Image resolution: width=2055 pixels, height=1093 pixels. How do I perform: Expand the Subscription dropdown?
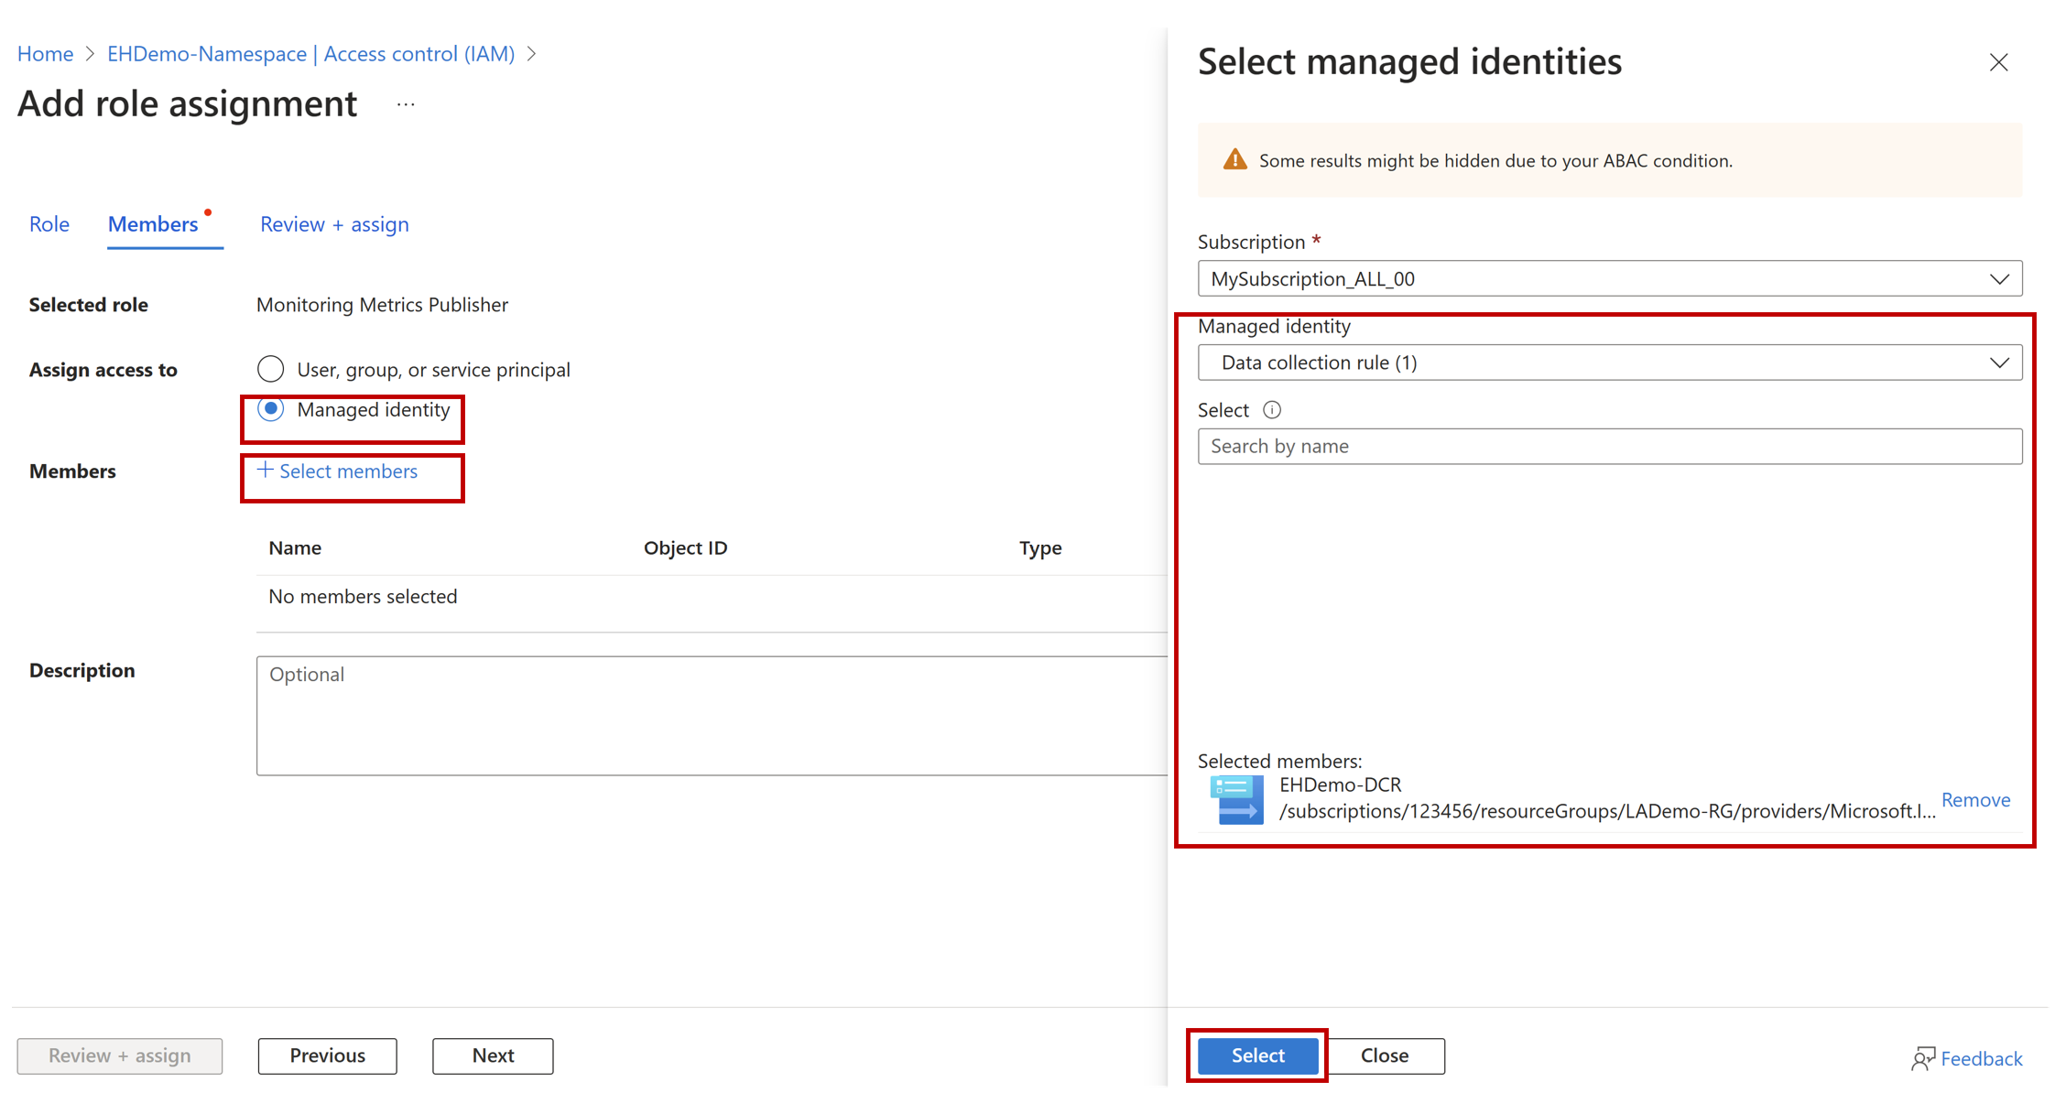[x=1609, y=278]
